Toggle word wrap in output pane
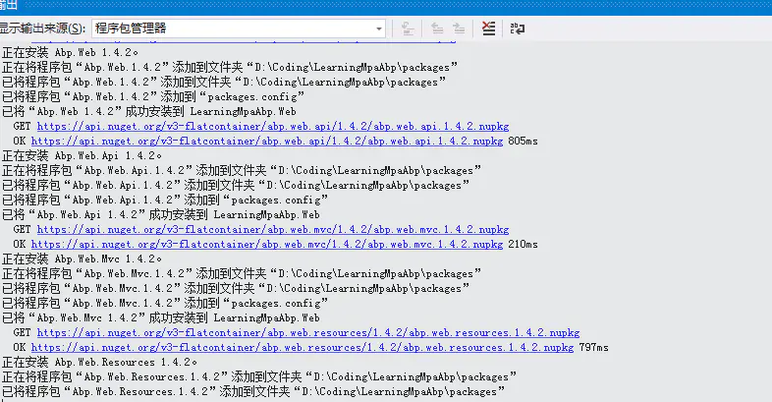The image size is (772, 402). 518,29
